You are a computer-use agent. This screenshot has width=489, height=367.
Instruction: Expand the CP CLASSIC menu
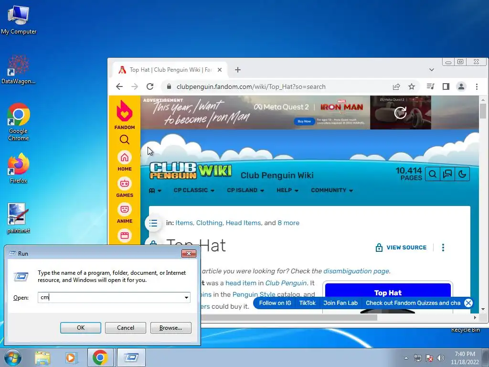click(194, 190)
